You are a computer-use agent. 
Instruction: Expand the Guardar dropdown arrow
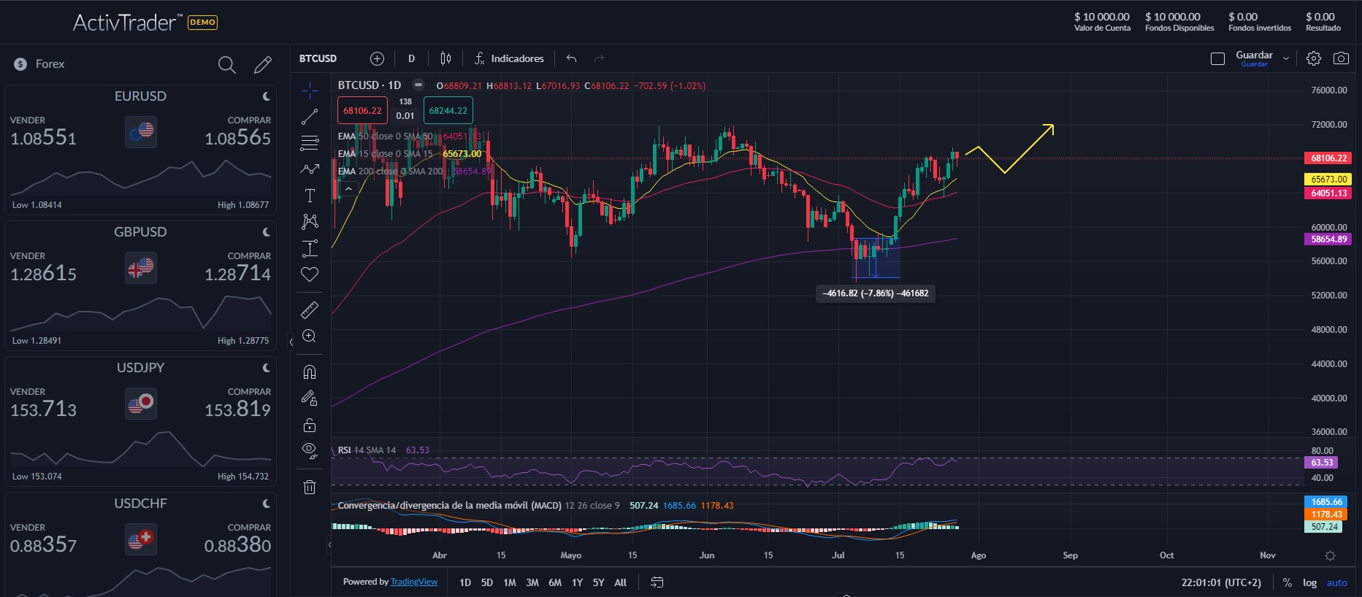click(1286, 58)
